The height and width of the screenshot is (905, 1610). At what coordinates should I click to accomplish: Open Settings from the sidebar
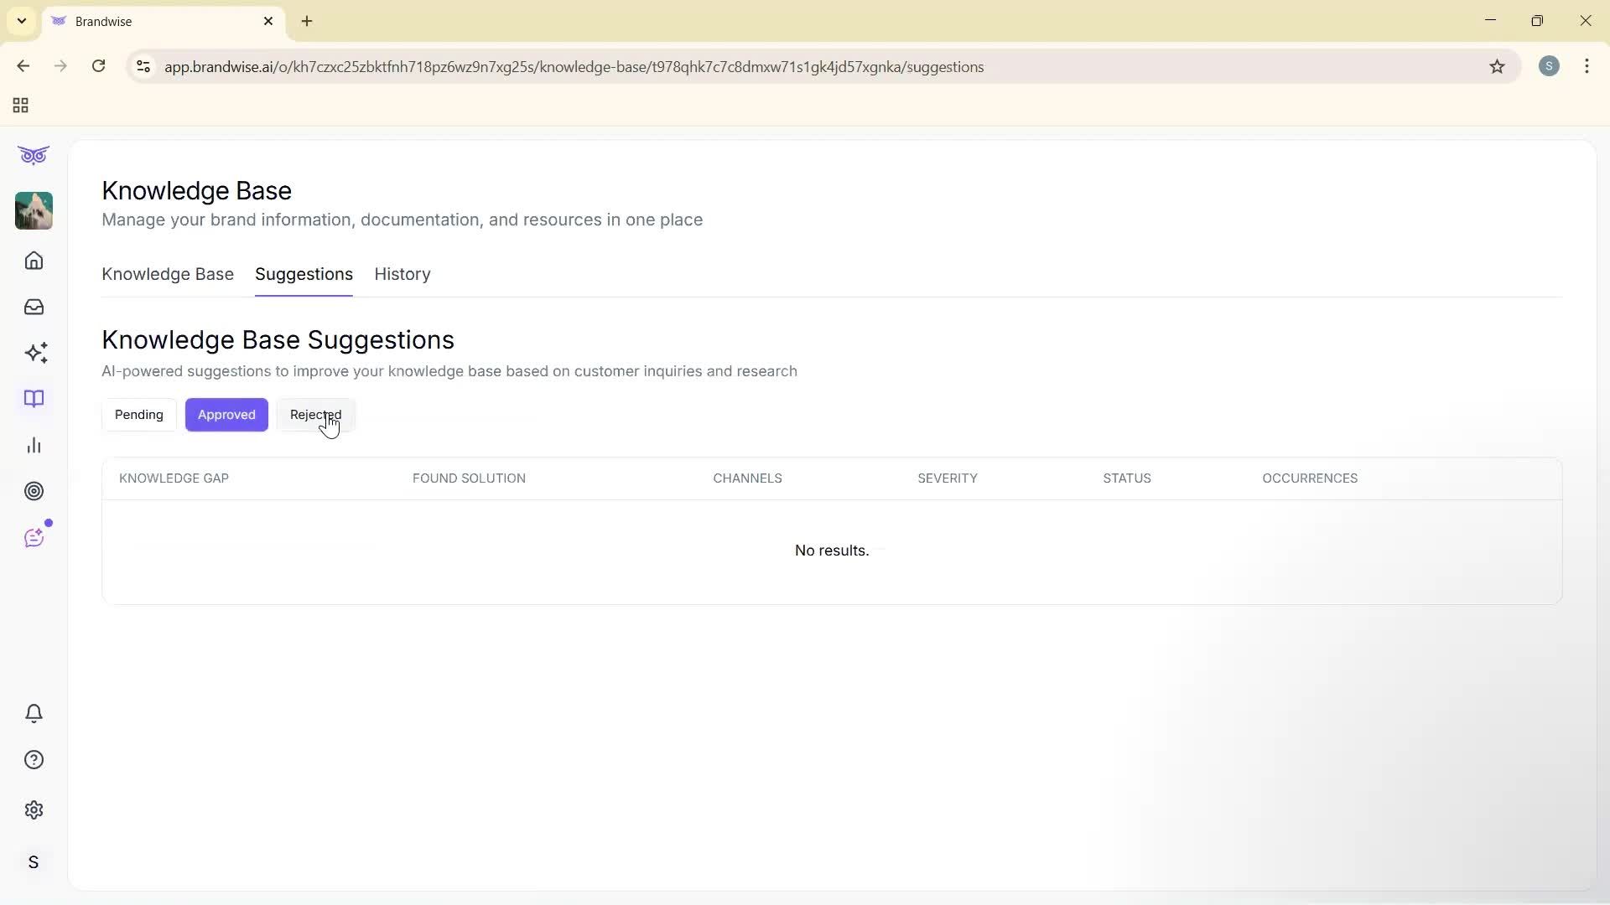click(34, 809)
